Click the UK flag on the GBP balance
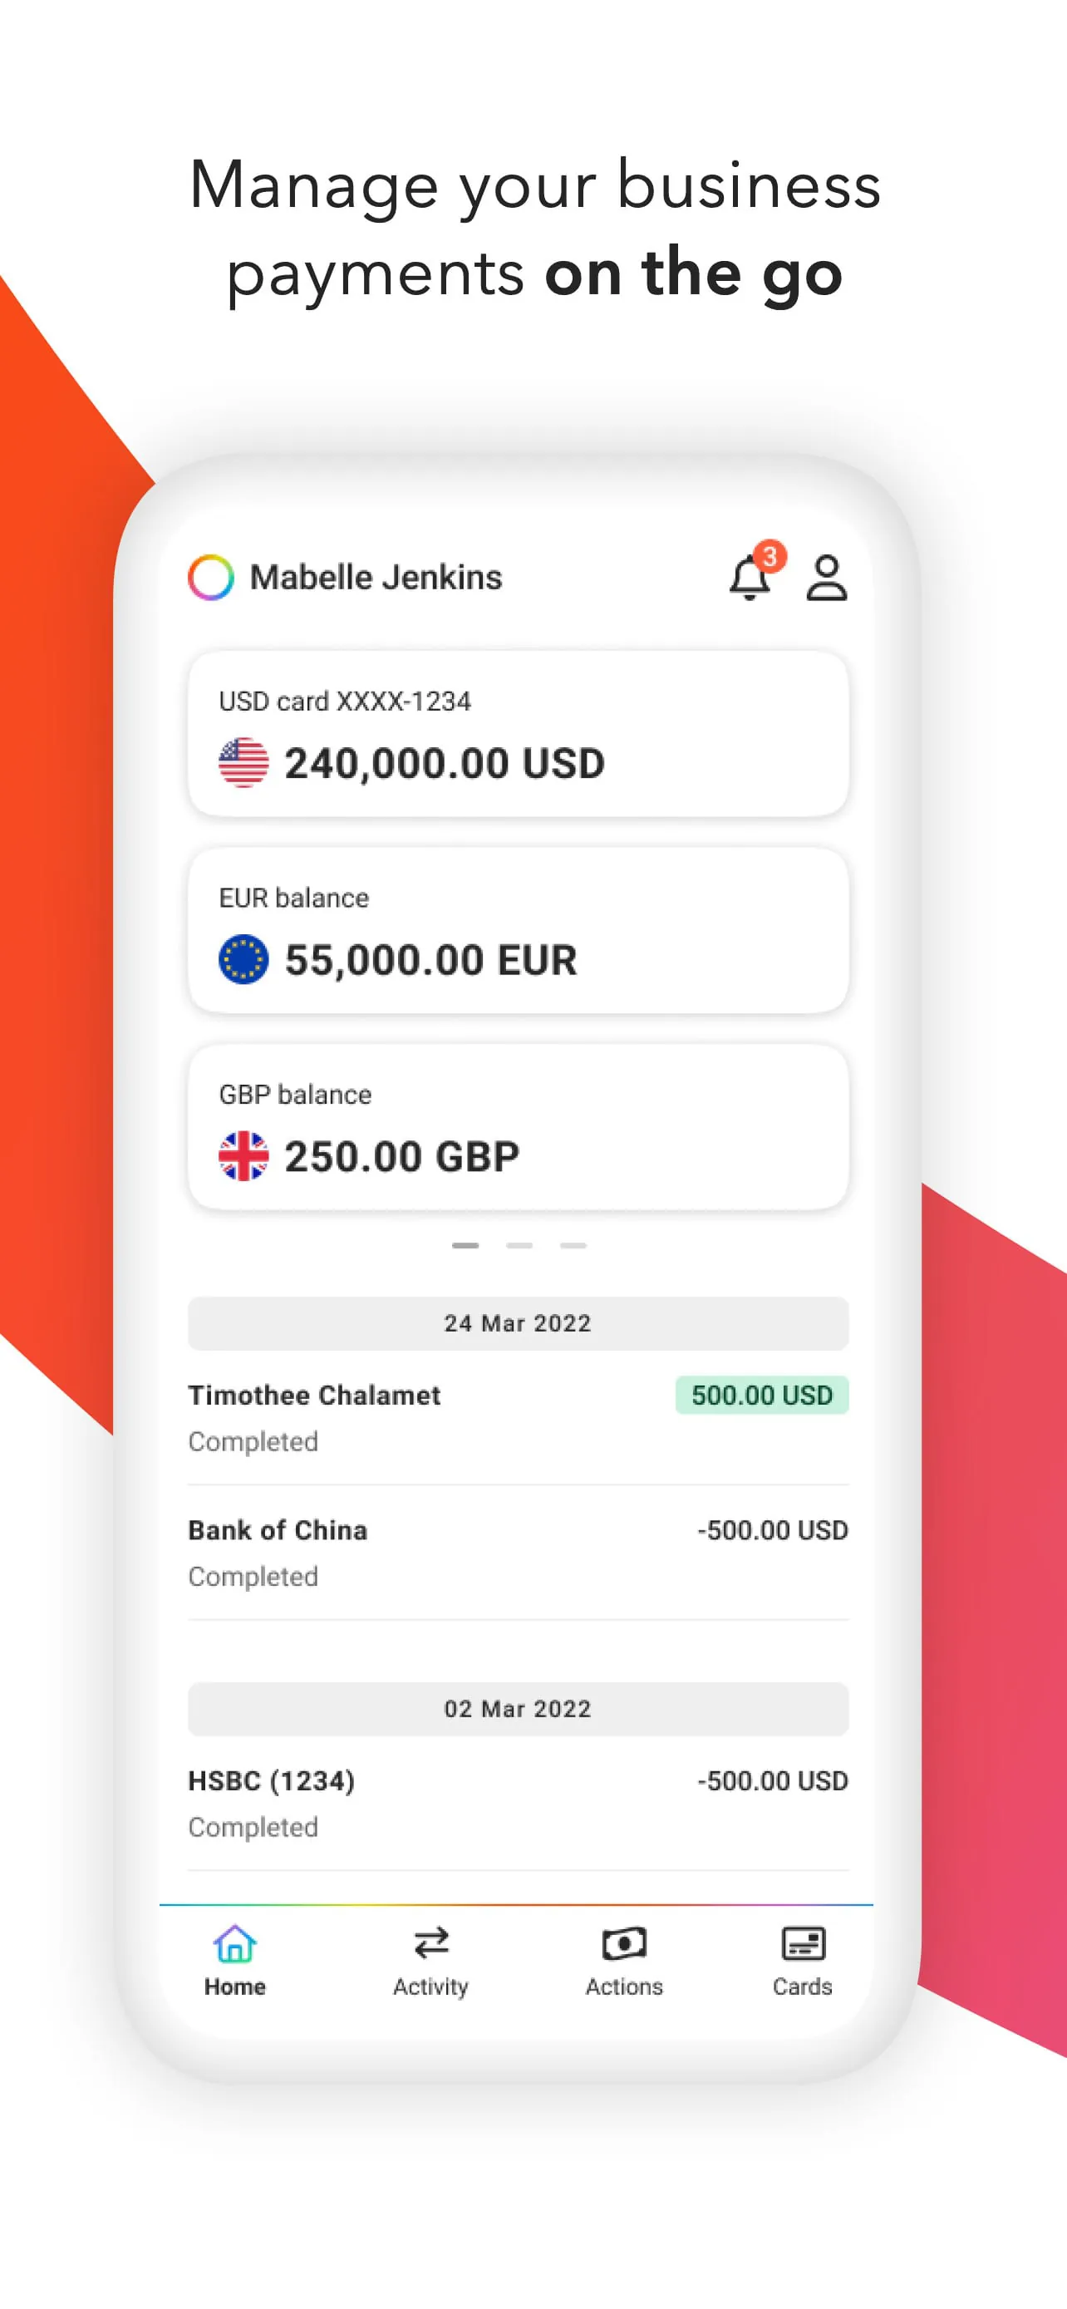This screenshot has height=2309, width=1067. click(x=243, y=1154)
